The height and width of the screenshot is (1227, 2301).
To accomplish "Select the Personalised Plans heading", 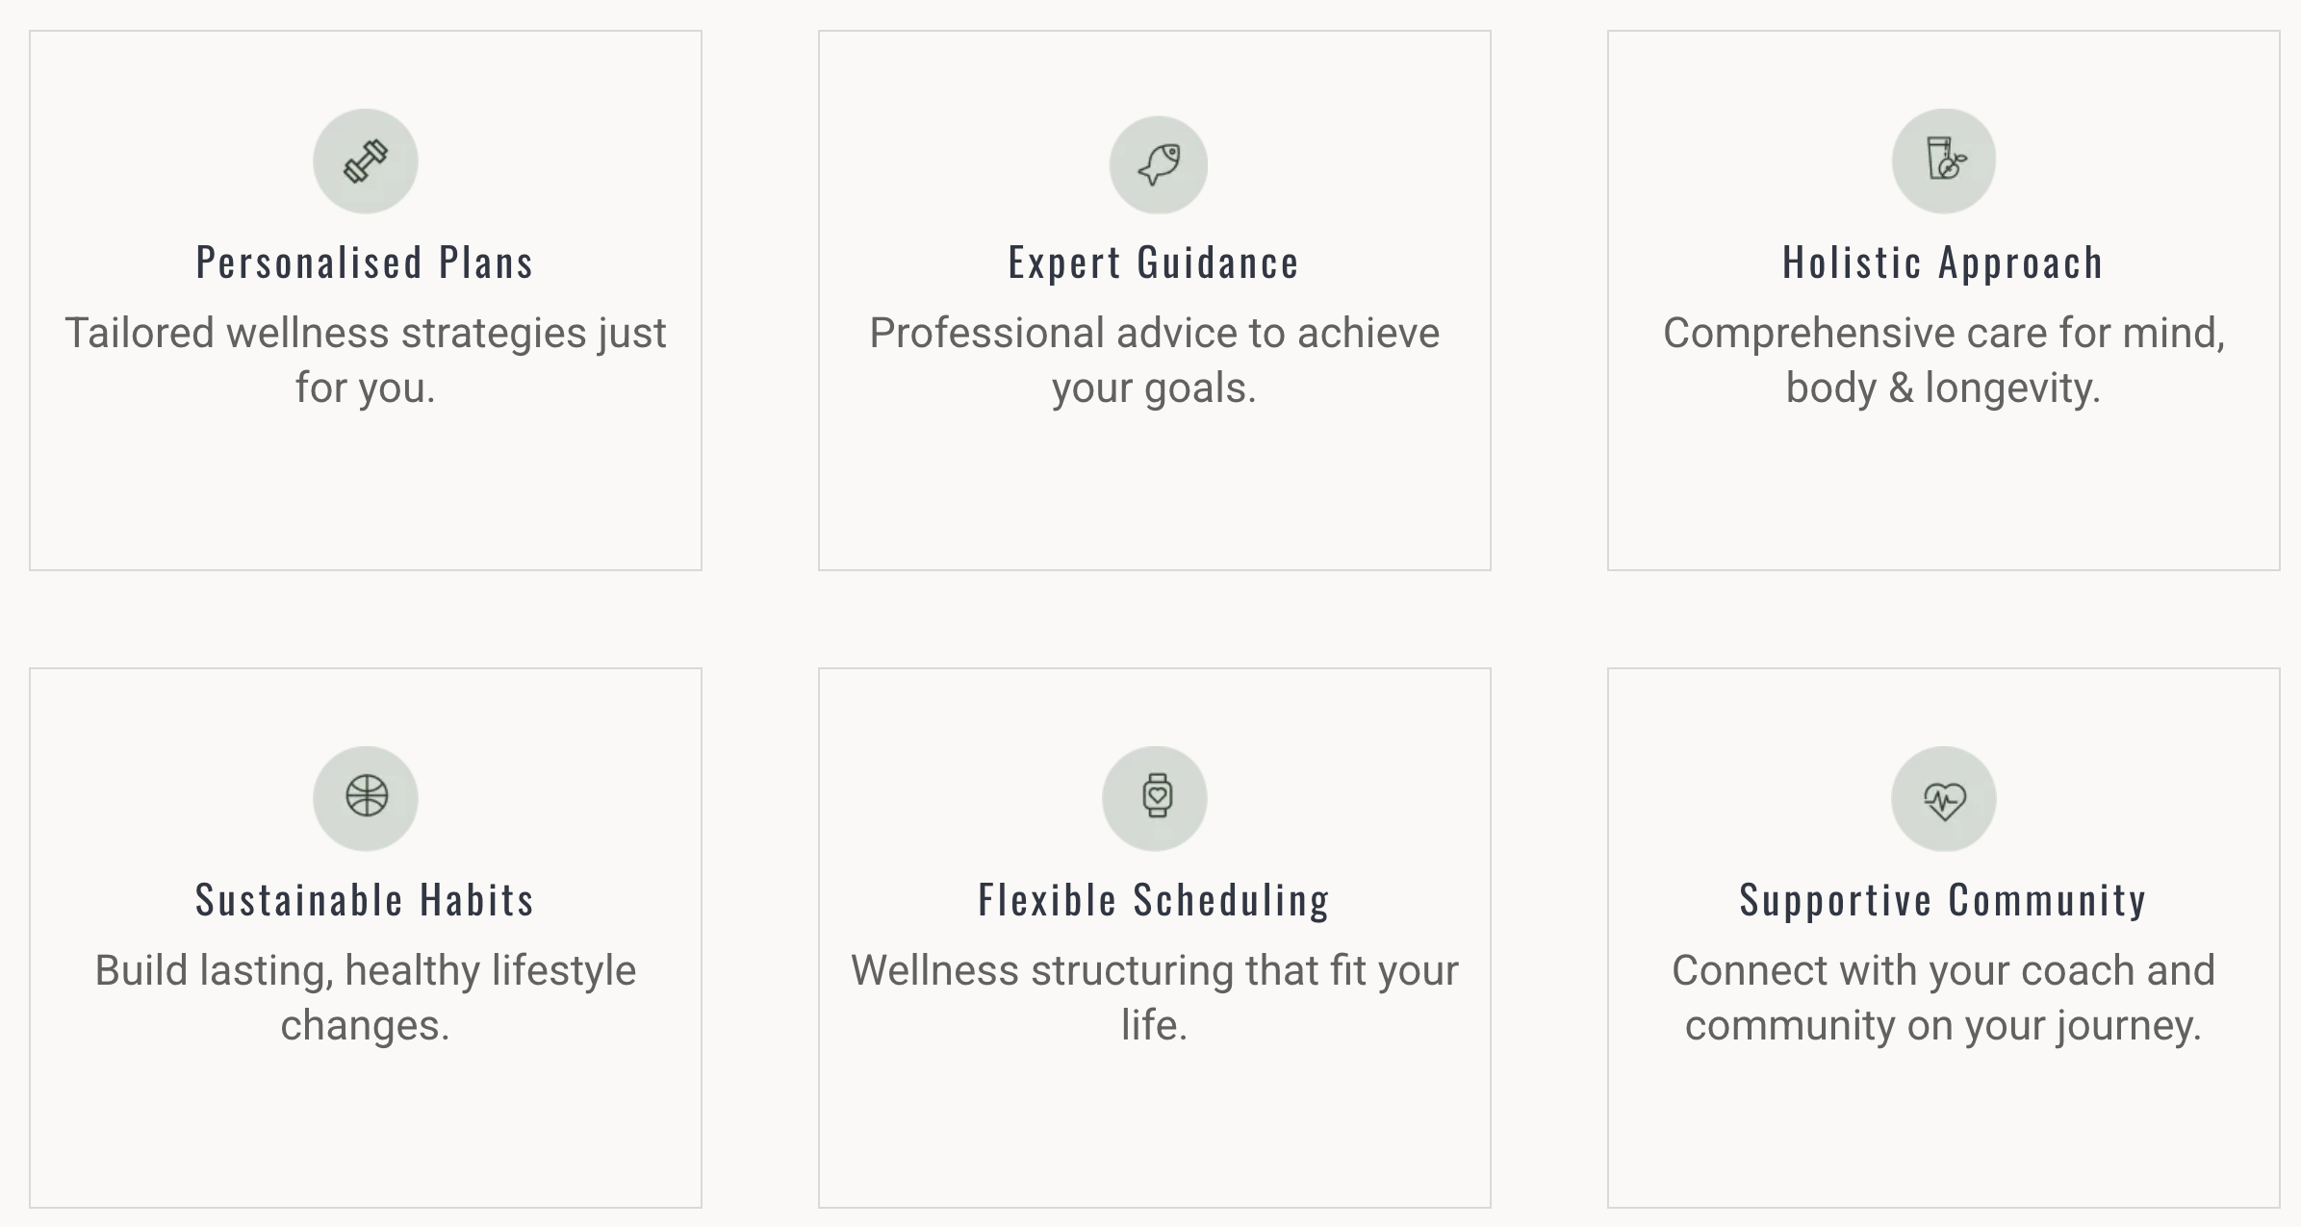I will pyautogui.click(x=365, y=263).
